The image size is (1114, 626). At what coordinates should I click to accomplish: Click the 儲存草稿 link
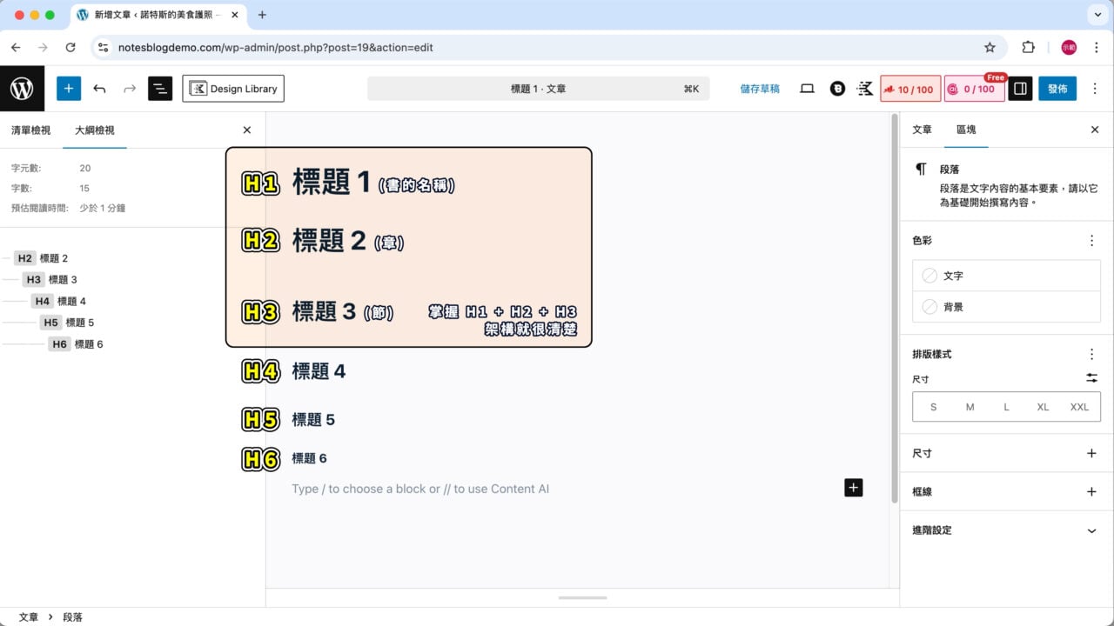pos(759,88)
